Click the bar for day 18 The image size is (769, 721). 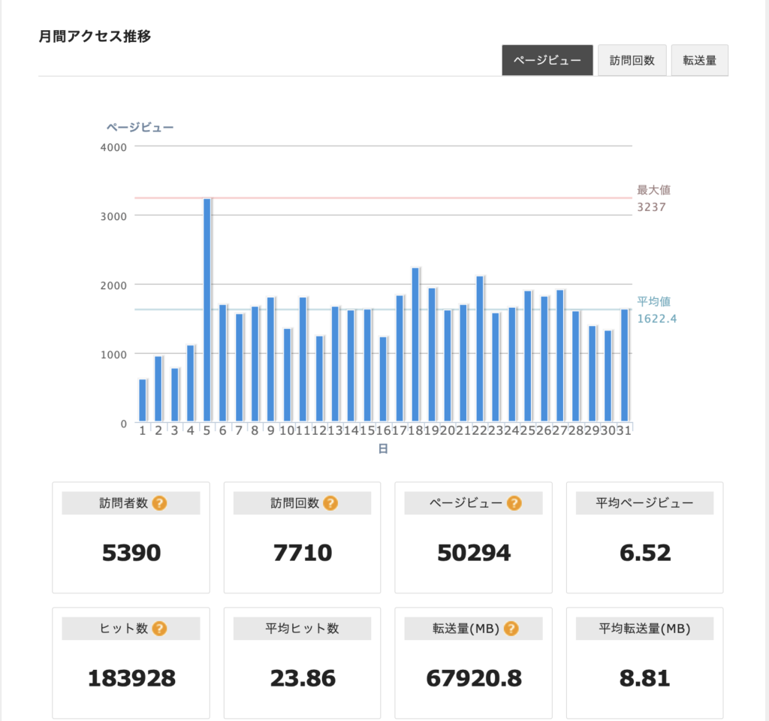(415, 344)
